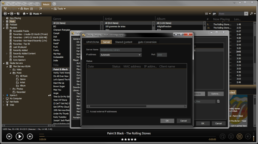Select the Web tree item
The width and height of the screenshot is (258, 144).
(x=12, y=105)
